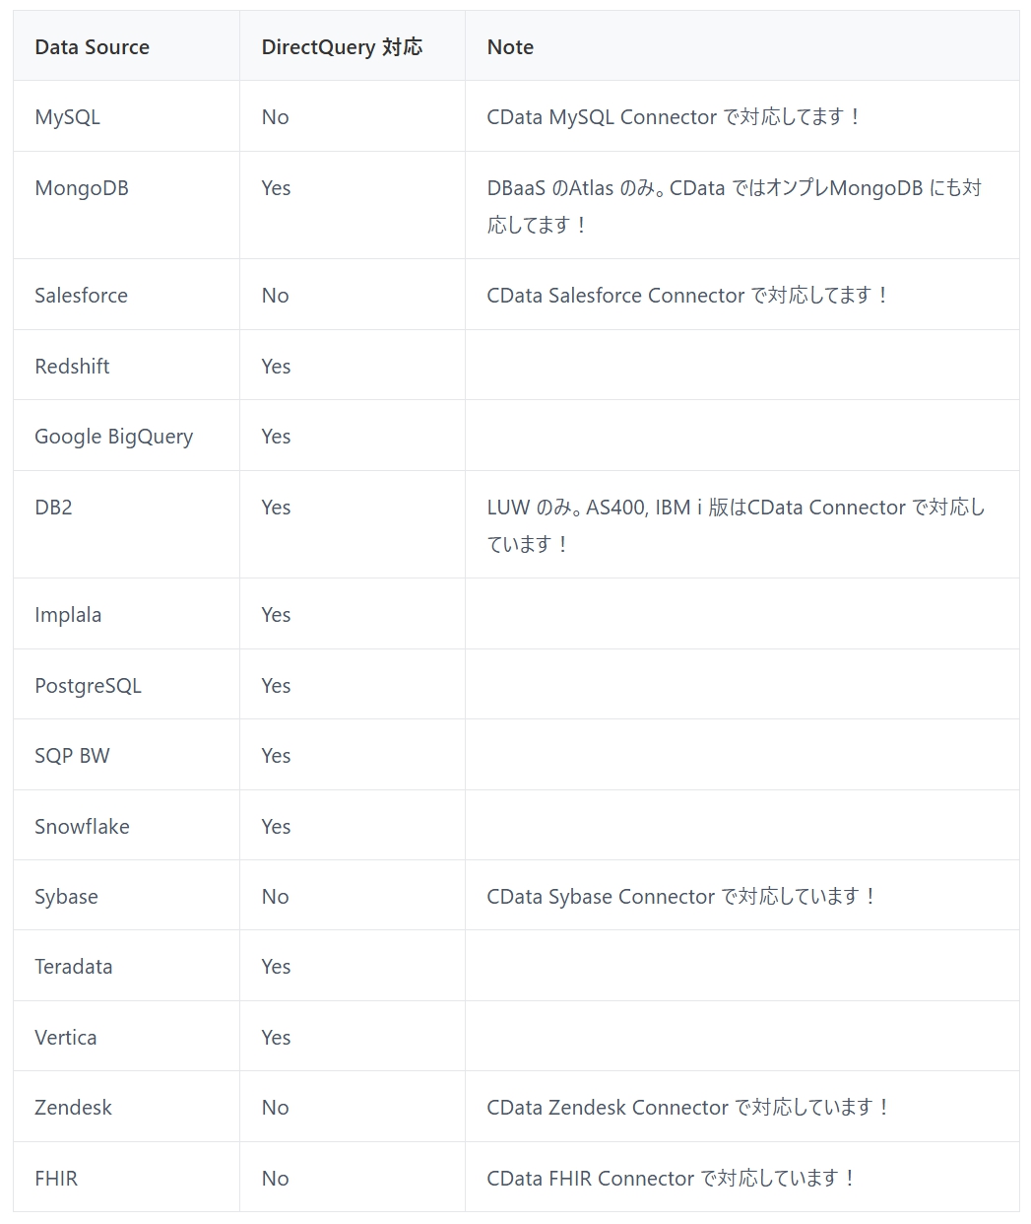Click the PostgreSQL cell
Image resolution: width=1031 pixels, height=1224 pixels.
coord(88,686)
